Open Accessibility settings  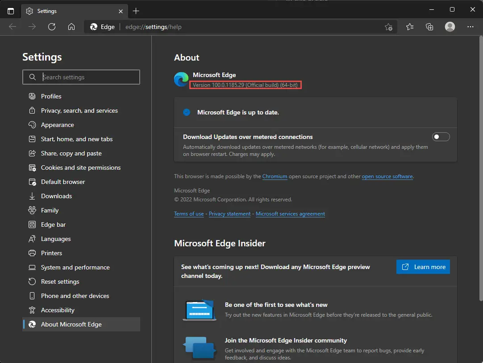(81, 310)
